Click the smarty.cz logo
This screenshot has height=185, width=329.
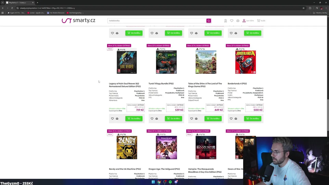(x=78, y=21)
